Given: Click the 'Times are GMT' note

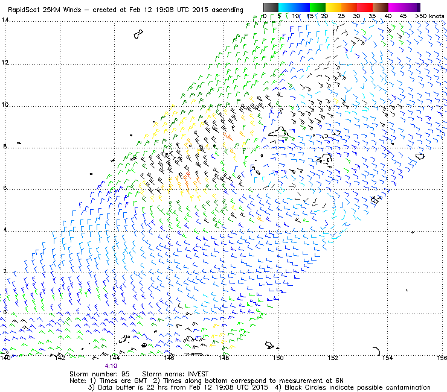Looking at the screenshot, I should (123, 381).
